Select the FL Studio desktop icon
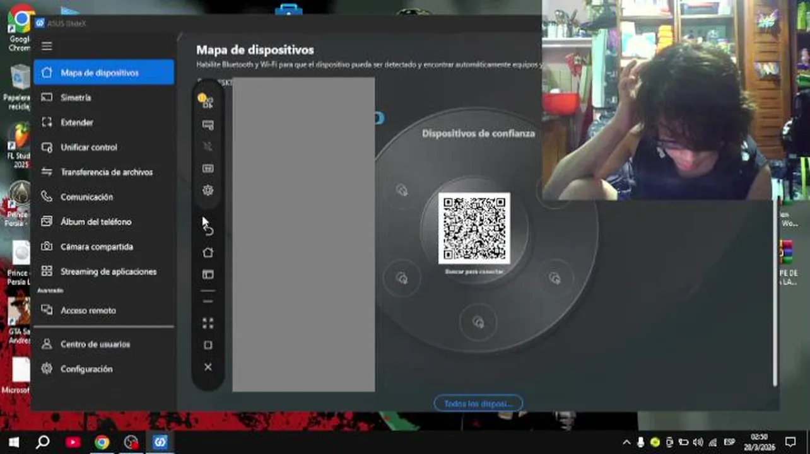 [x=20, y=145]
